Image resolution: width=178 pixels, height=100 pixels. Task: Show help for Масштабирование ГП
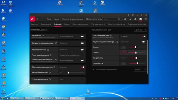[48, 50]
